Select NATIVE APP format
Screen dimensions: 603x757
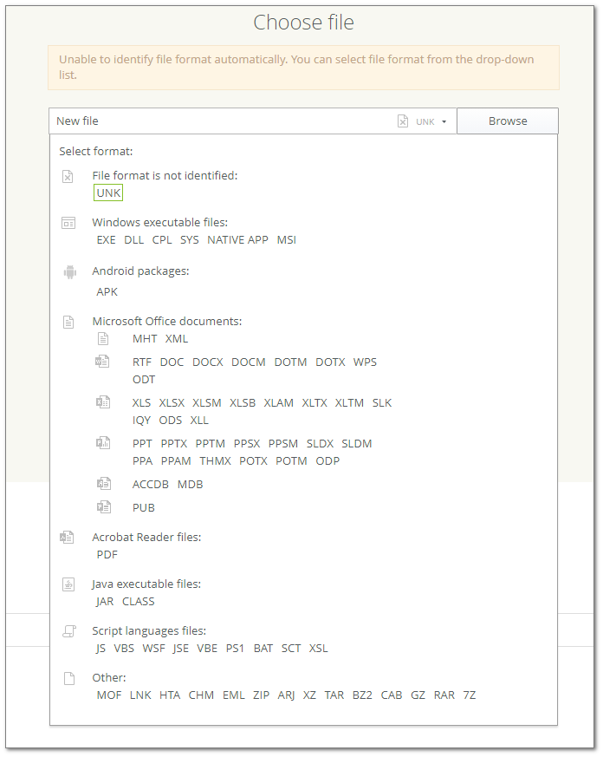(x=237, y=240)
